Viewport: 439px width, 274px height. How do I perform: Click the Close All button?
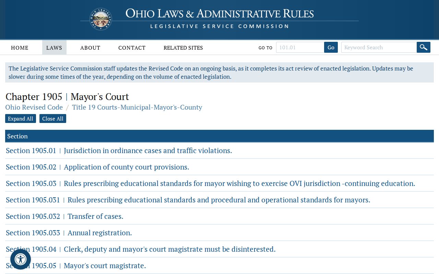[x=53, y=119]
